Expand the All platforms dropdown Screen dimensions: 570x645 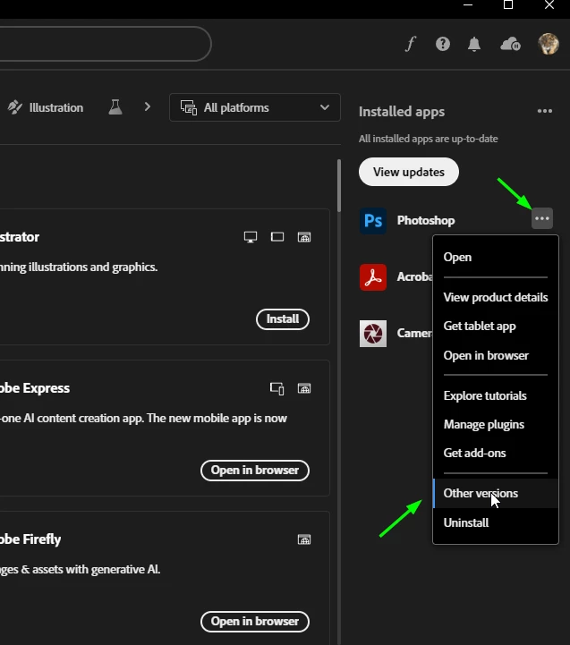point(255,107)
